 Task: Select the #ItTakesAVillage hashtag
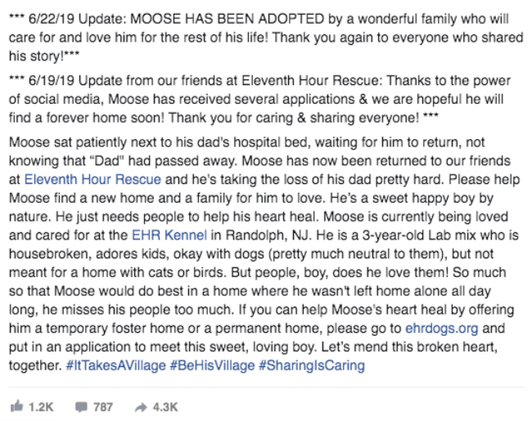115,365
